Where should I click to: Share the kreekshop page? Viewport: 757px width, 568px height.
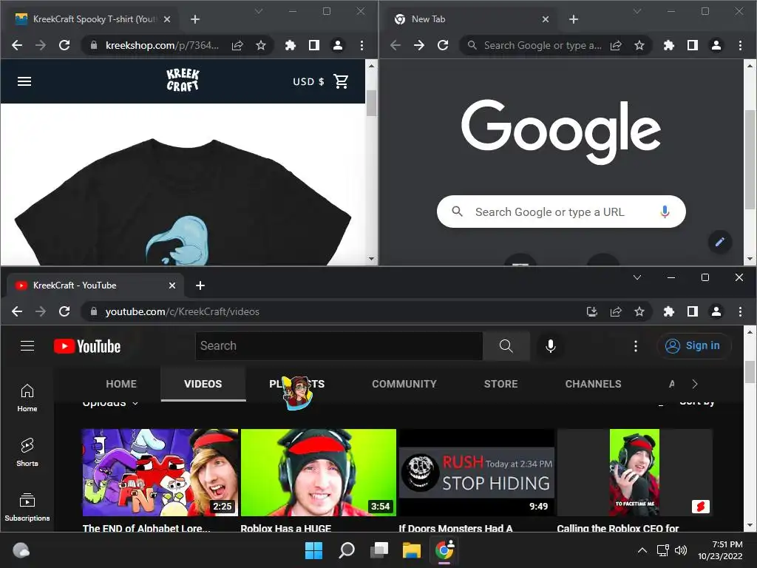(237, 45)
